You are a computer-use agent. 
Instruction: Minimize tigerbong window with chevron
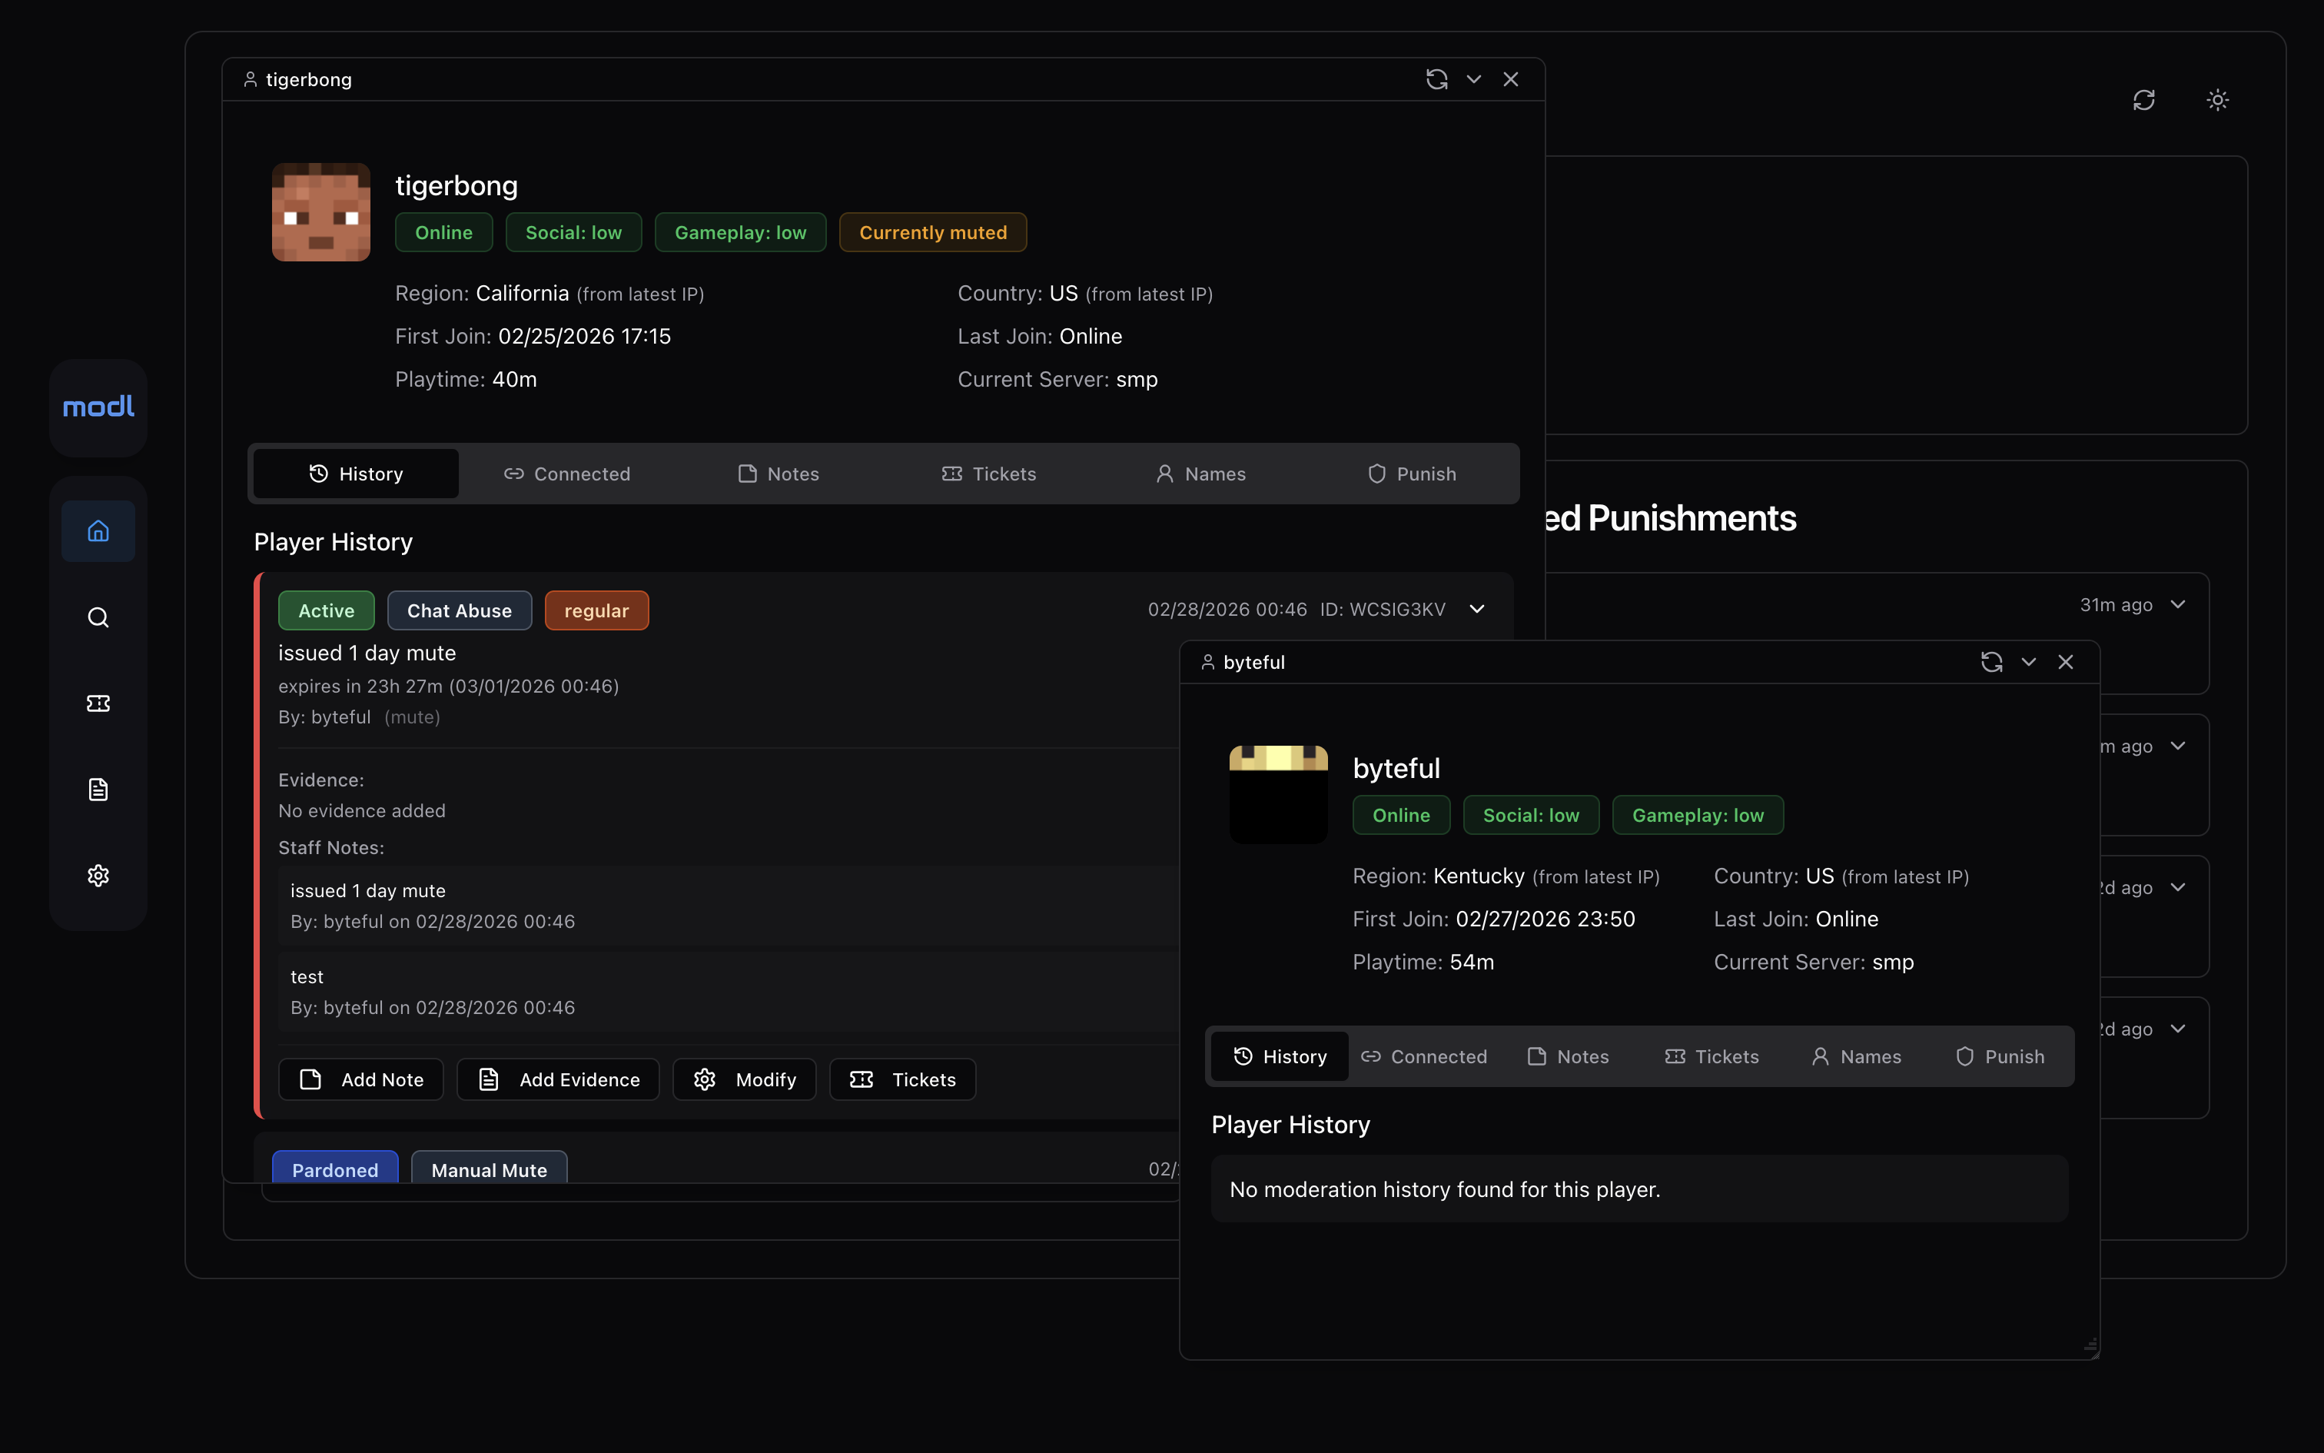(x=1473, y=80)
